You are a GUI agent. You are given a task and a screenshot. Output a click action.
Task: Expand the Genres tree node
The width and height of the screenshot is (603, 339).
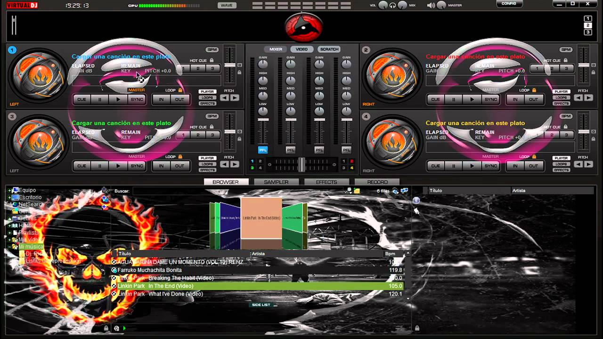coord(9,218)
